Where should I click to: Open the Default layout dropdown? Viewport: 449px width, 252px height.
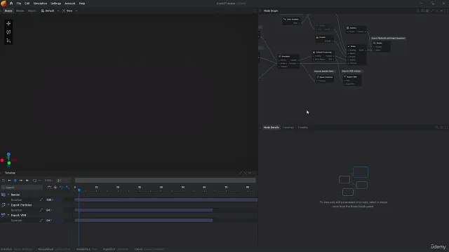coord(50,11)
